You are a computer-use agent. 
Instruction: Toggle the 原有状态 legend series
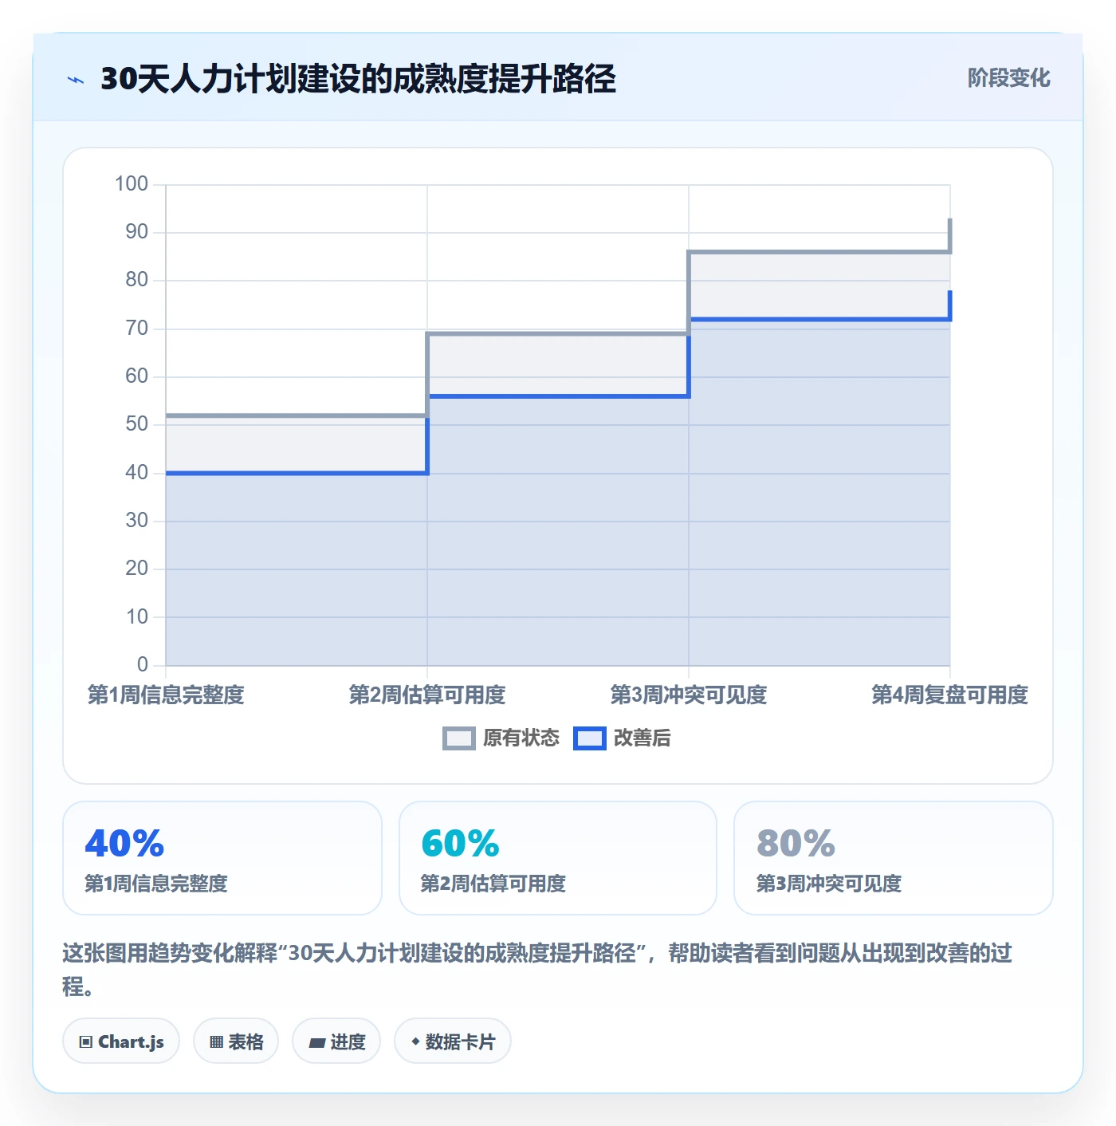[x=501, y=738]
